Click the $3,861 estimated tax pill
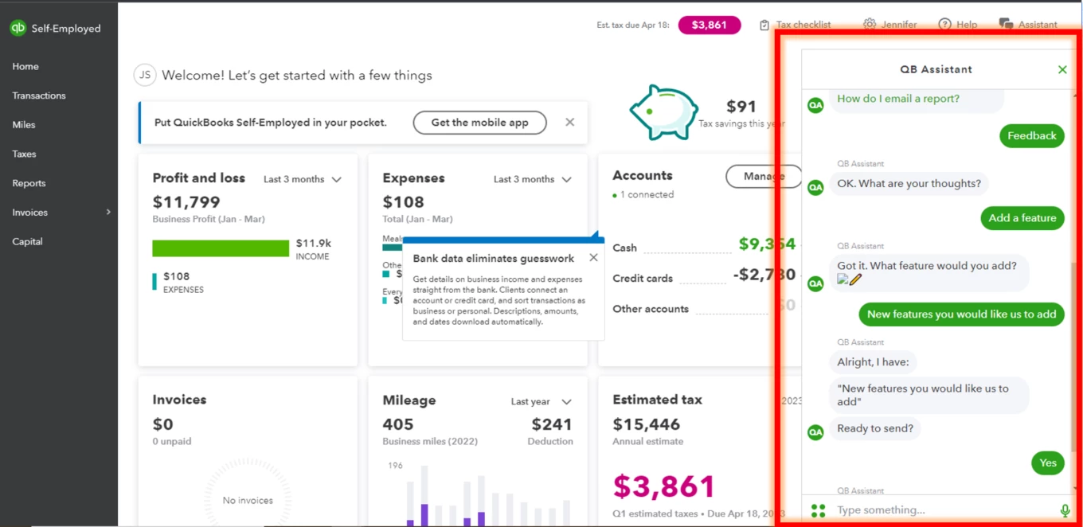The width and height of the screenshot is (1083, 527). tap(710, 25)
